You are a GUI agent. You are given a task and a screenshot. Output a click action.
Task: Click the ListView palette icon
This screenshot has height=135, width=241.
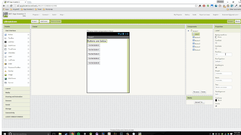coord(6,42)
